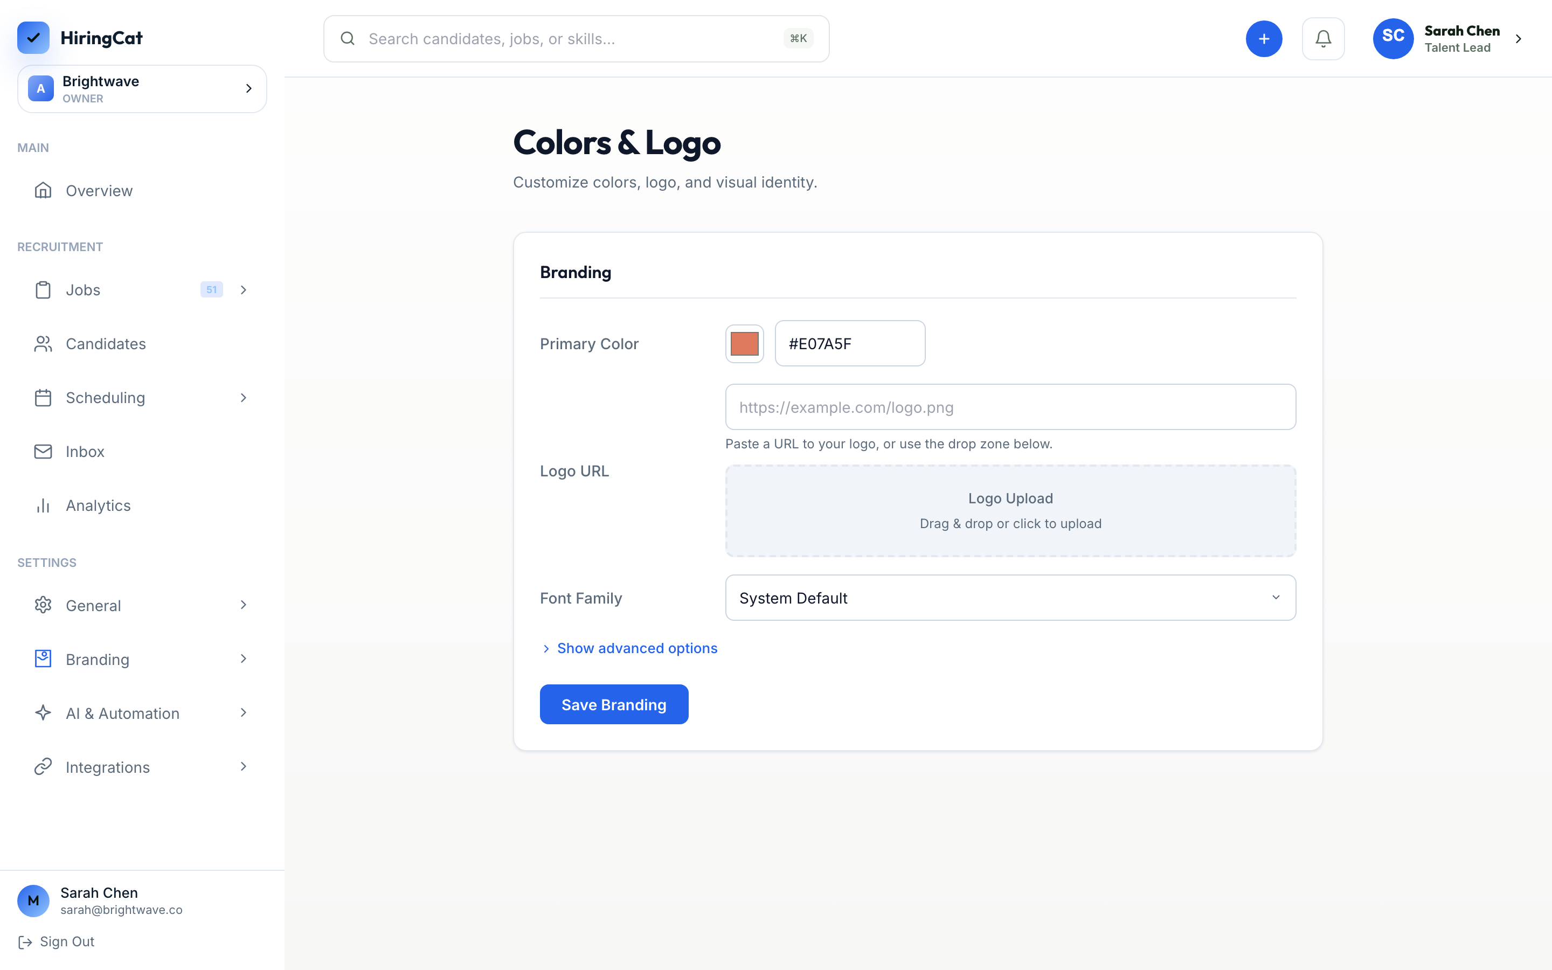Open notifications bell icon
Viewport: 1552px width, 970px height.
pyautogui.click(x=1323, y=38)
